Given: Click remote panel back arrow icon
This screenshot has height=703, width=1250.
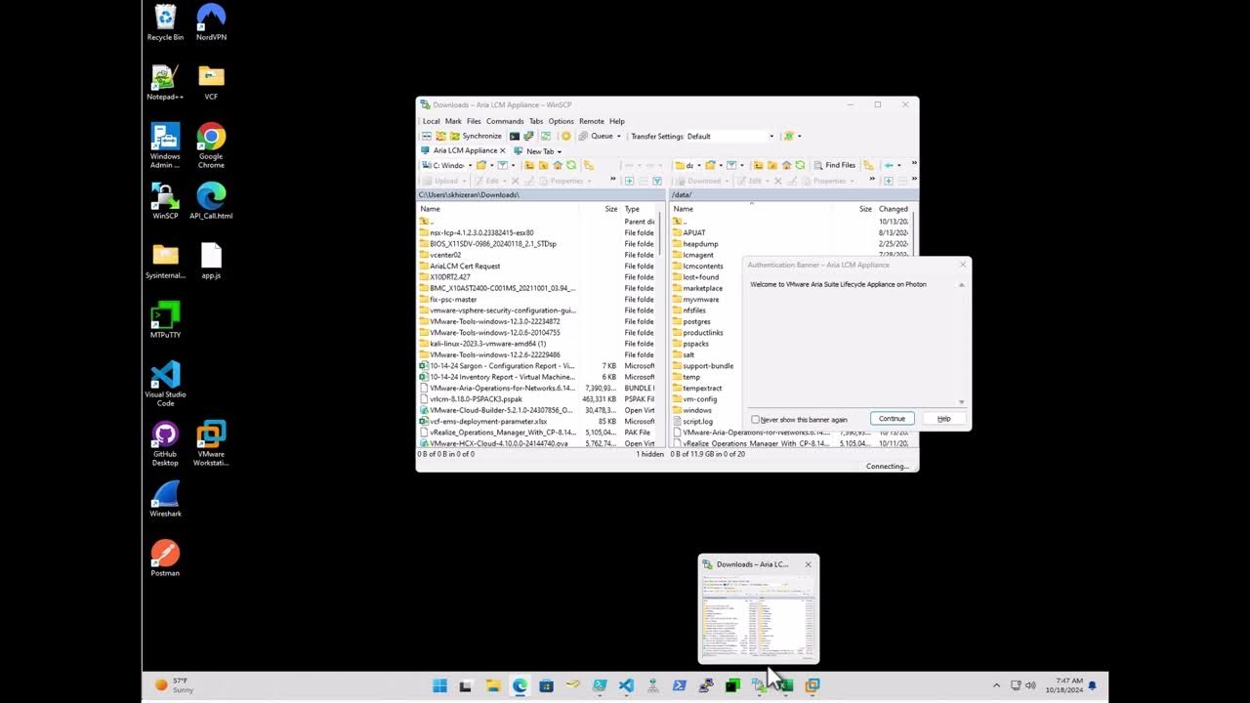Looking at the screenshot, I should coord(889,165).
